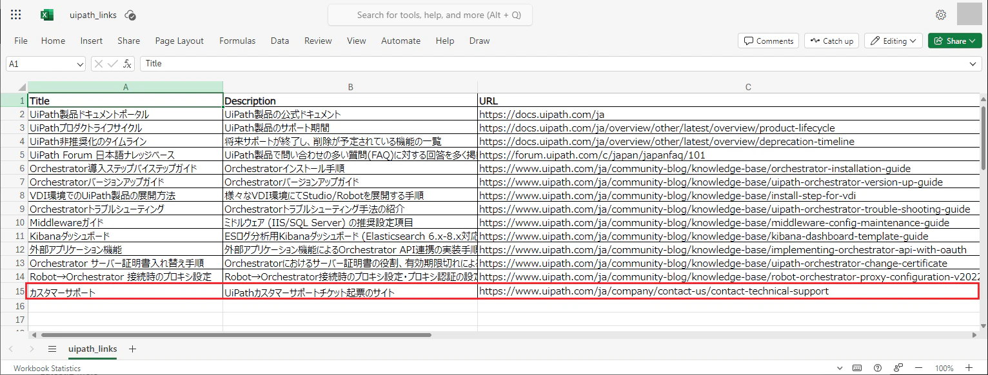The width and height of the screenshot is (988, 375).
Task: Open the settings gear
Action: point(941,15)
